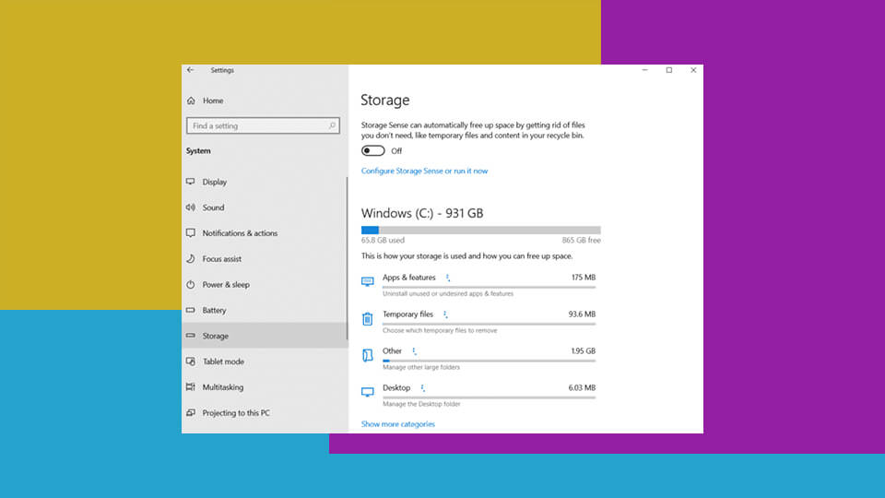Select Battery in the sidebar
This screenshot has height=498, width=885.
(214, 311)
